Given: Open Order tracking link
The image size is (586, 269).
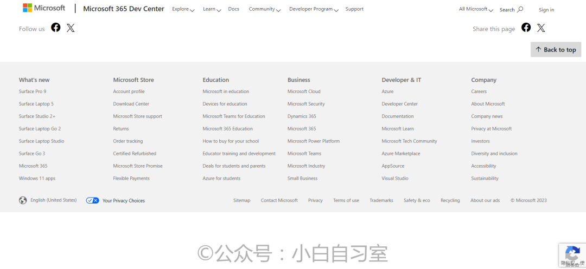Looking at the screenshot, I should click(128, 141).
